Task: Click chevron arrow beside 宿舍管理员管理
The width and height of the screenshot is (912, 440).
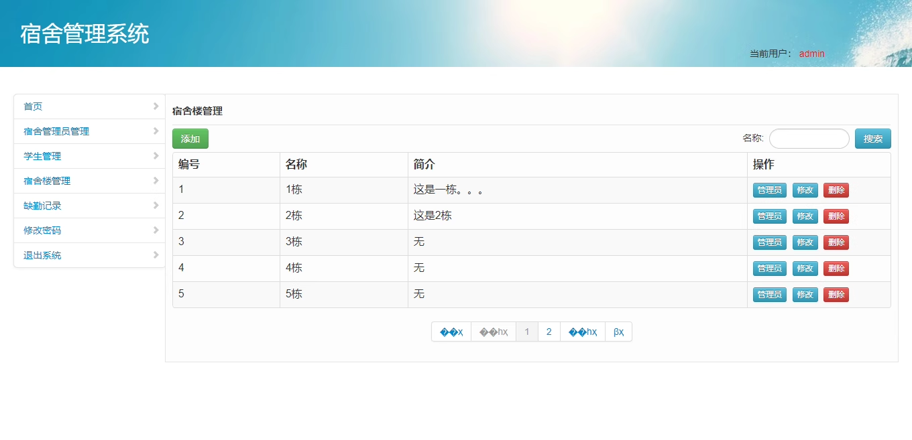Action: tap(156, 131)
